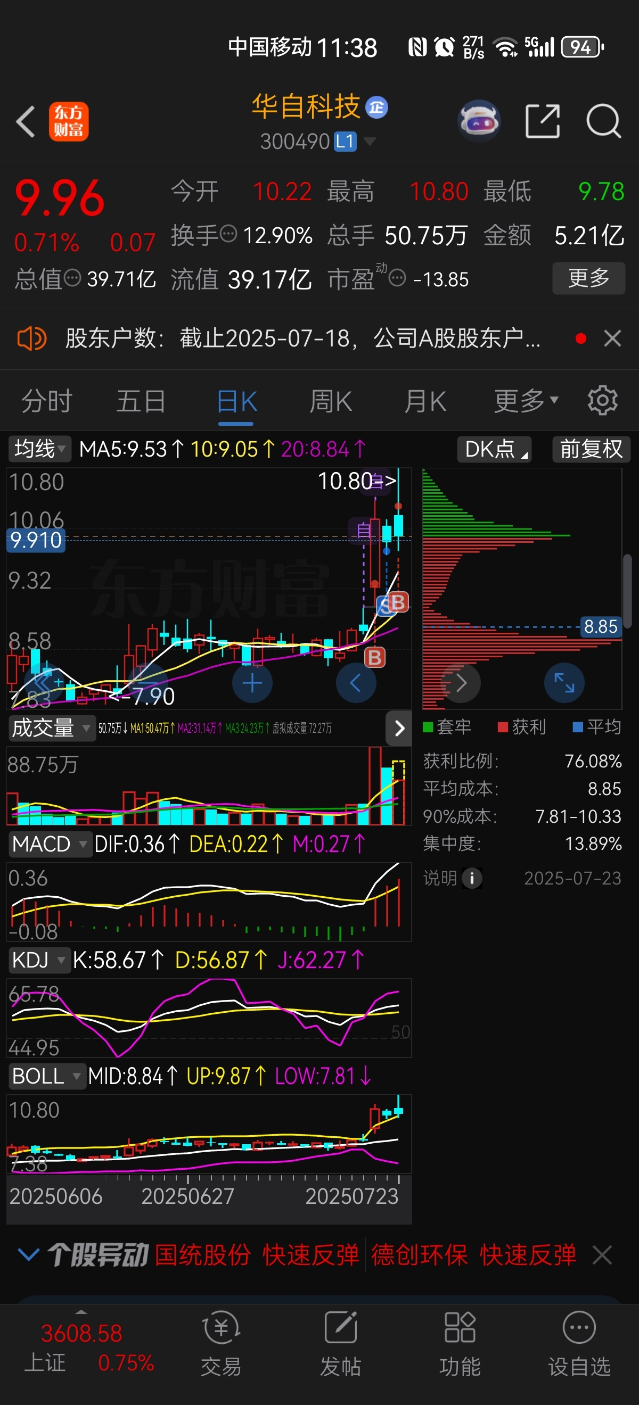Switch to the 五日 tab
The height and width of the screenshot is (1405, 639).
coord(141,402)
